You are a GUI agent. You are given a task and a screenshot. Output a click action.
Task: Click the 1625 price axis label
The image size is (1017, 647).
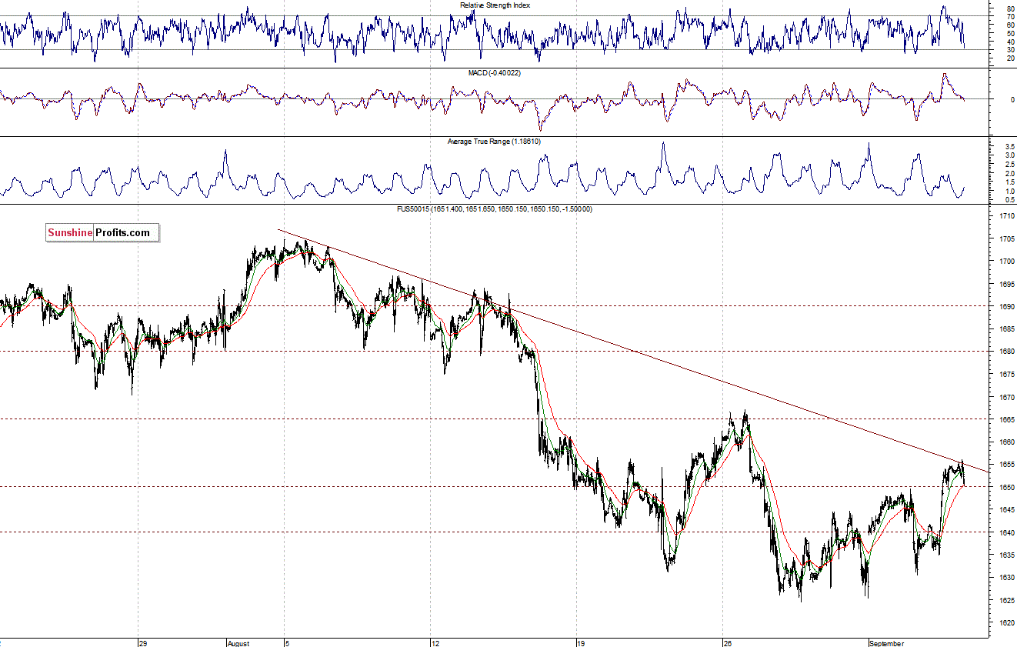(1007, 600)
